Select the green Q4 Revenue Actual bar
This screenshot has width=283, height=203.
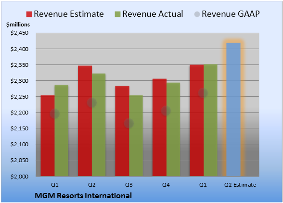173,129
